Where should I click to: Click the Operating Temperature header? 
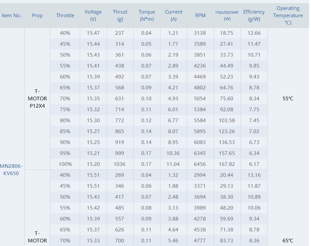288,16
